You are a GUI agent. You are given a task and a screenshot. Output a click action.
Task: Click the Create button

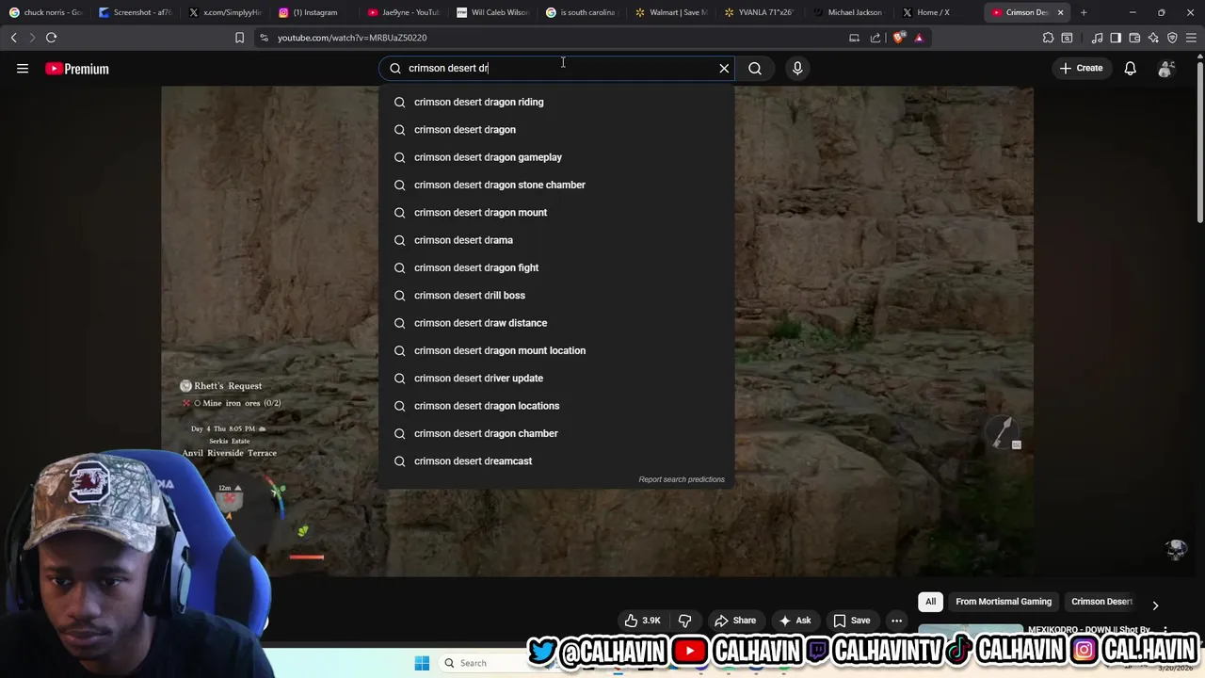point(1081,68)
